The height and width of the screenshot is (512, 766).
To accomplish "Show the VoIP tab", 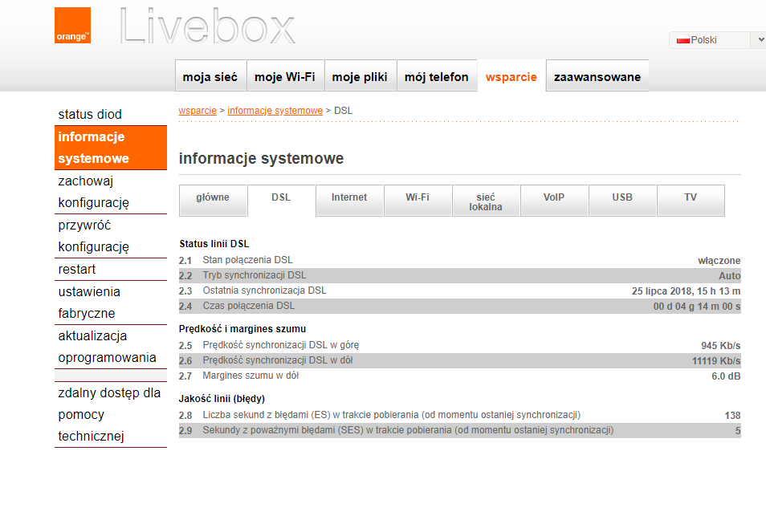I will click(x=554, y=198).
